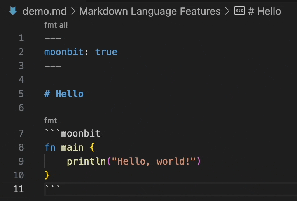Expand chevron after demo.md breadcrumb
The image size is (297, 201).
click(x=73, y=11)
